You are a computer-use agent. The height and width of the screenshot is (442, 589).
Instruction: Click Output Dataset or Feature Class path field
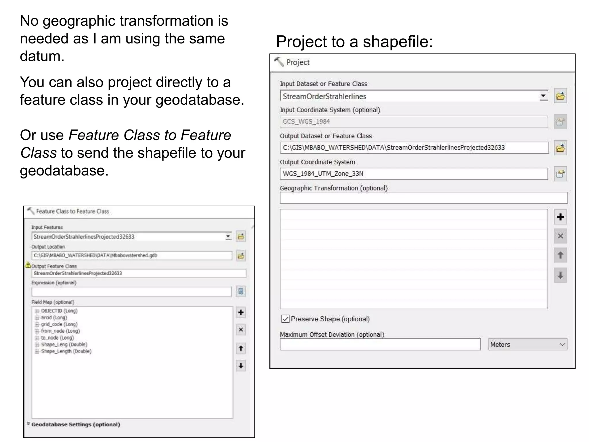point(414,148)
